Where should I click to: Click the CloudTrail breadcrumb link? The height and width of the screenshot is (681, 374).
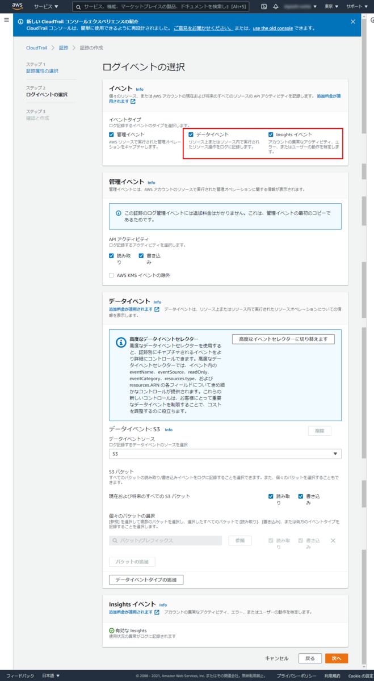pyautogui.click(x=36, y=48)
